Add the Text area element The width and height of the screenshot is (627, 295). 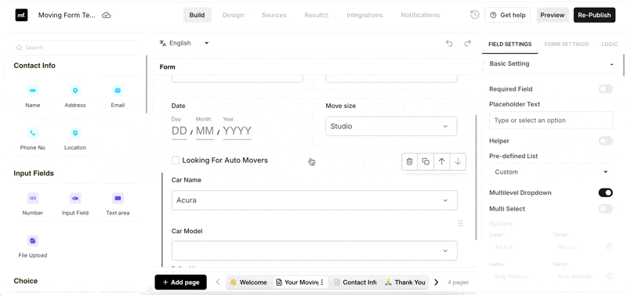click(x=118, y=204)
